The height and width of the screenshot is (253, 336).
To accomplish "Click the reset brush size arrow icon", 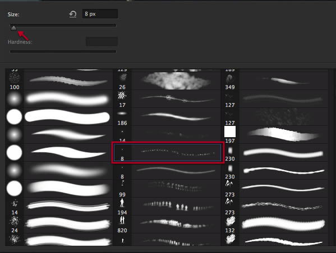I will pos(73,15).
